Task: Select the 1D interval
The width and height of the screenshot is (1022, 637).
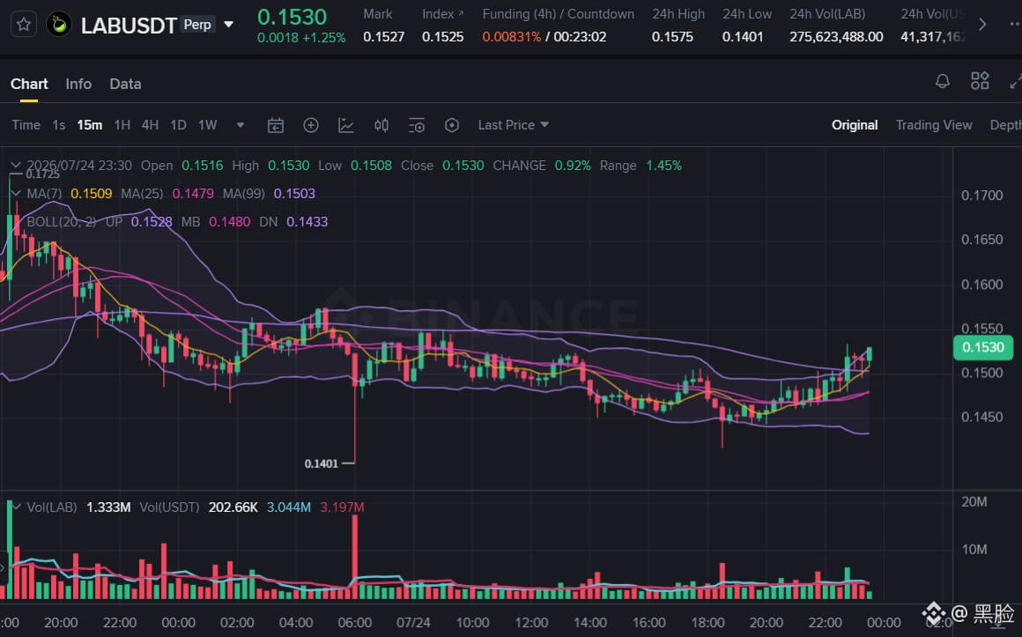Action: pos(178,125)
